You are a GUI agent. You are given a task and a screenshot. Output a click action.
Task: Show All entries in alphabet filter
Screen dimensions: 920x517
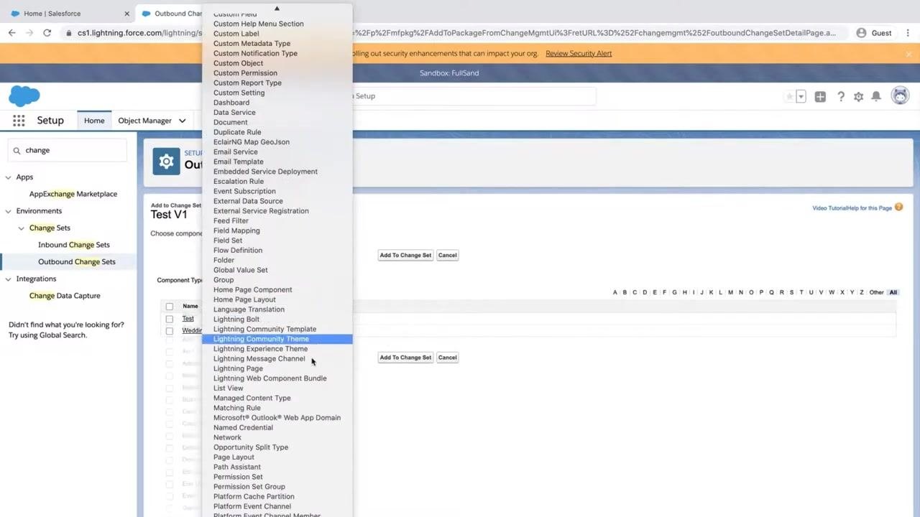point(893,292)
